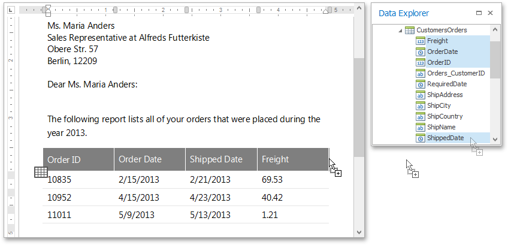Collapse the CustomersOrders tree node

point(400,31)
